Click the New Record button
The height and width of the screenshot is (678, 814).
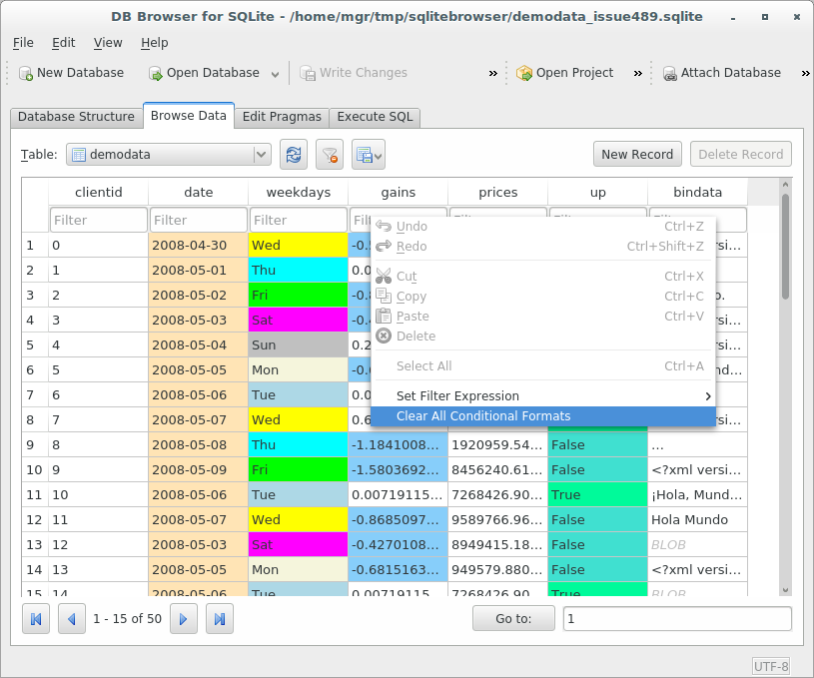pyautogui.click(x=637, y=154)
